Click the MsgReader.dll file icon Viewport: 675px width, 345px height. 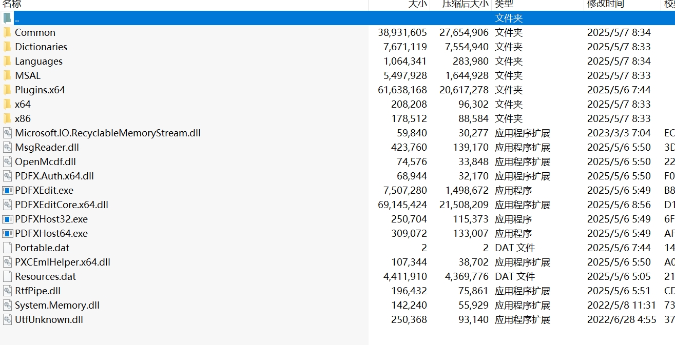pos(7,147)
